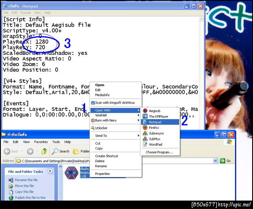Viewport: 253px width, 209px height.
Task: Click Choose Program... entry
Action: 160,152
